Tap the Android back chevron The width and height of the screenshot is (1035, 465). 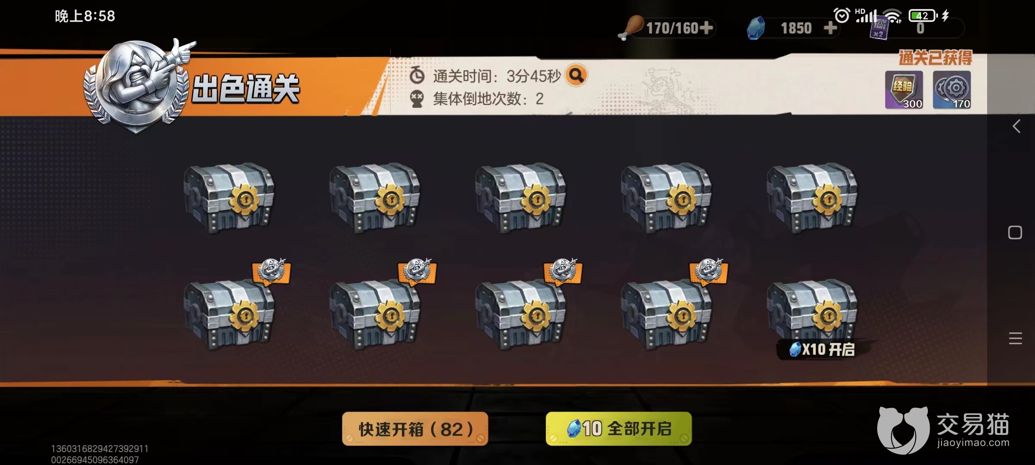1016,126
